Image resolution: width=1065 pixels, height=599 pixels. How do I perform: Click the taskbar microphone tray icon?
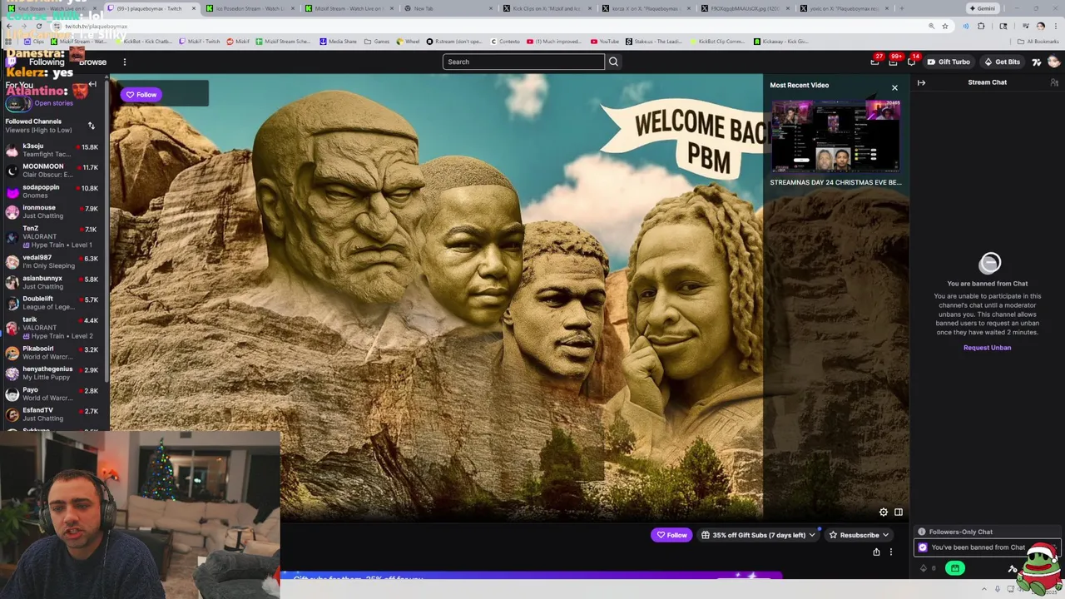click(x=998, y=589)
